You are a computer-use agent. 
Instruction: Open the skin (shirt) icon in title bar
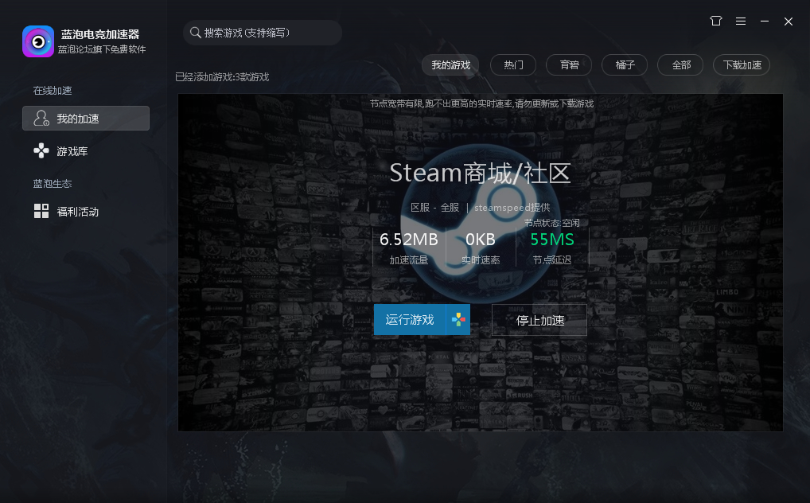click(x=716, y=21)
